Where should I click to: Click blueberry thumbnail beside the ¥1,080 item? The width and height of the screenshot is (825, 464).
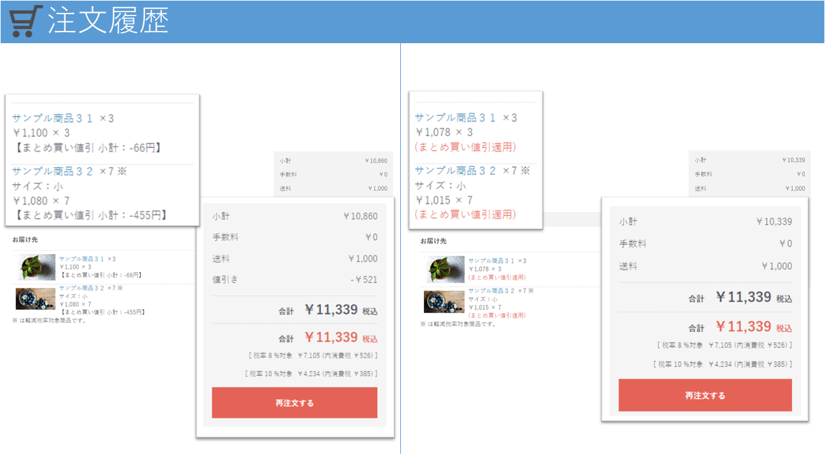coord(35,299)
